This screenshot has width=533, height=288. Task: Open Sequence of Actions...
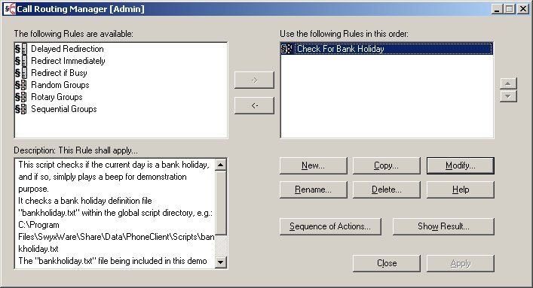click(330, 226)
